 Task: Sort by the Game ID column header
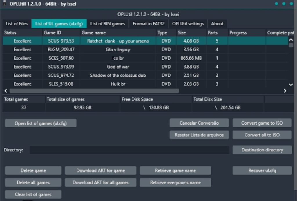pyautogui.click(x=61, y=33)
